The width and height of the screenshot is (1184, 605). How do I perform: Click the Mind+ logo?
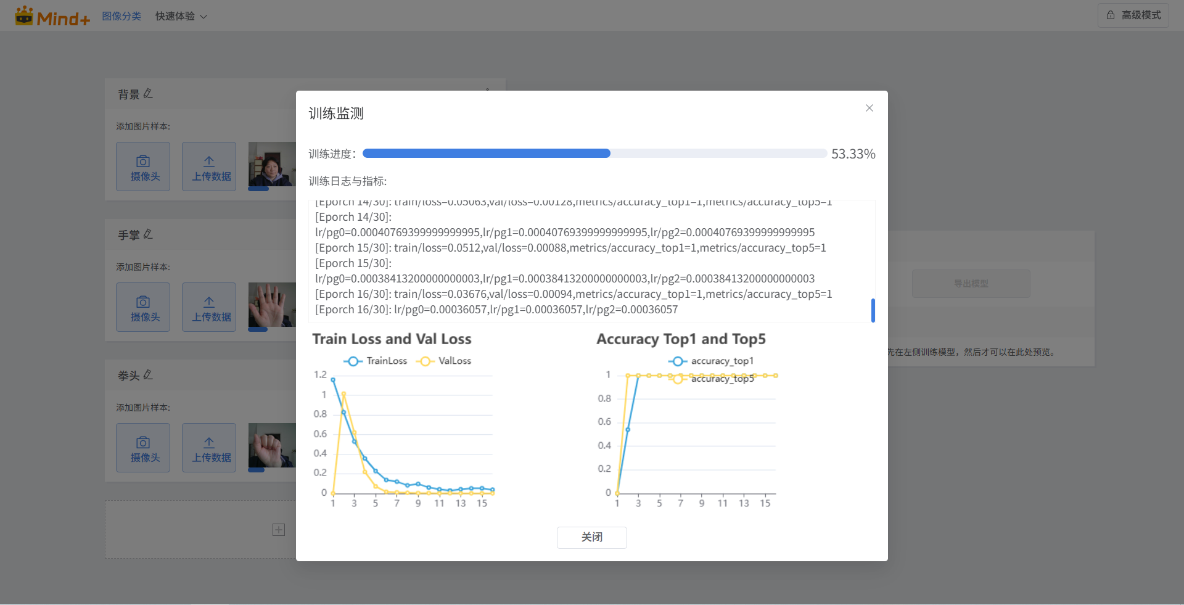click(52, 17)
